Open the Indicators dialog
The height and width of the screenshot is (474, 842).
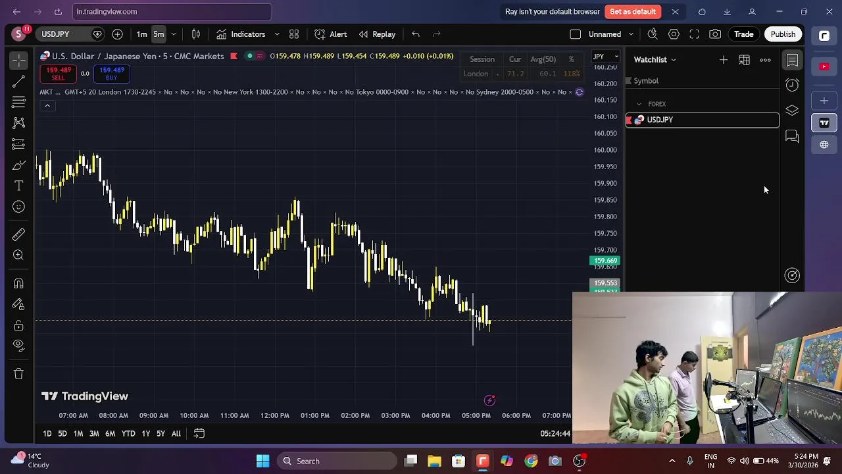[x=241, y=34]
